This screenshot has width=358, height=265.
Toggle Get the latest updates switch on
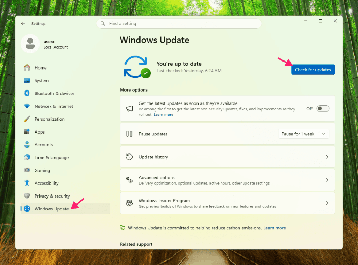coord(323,109)
